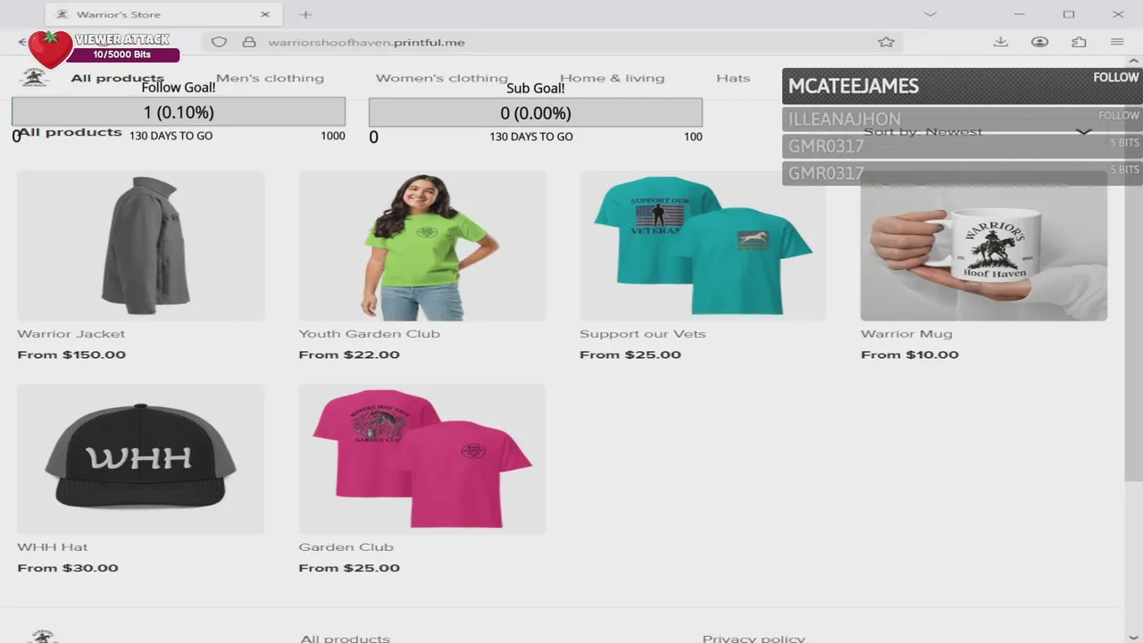Open Home & living category
1143x643 pixels.
(x=612, y=78)
